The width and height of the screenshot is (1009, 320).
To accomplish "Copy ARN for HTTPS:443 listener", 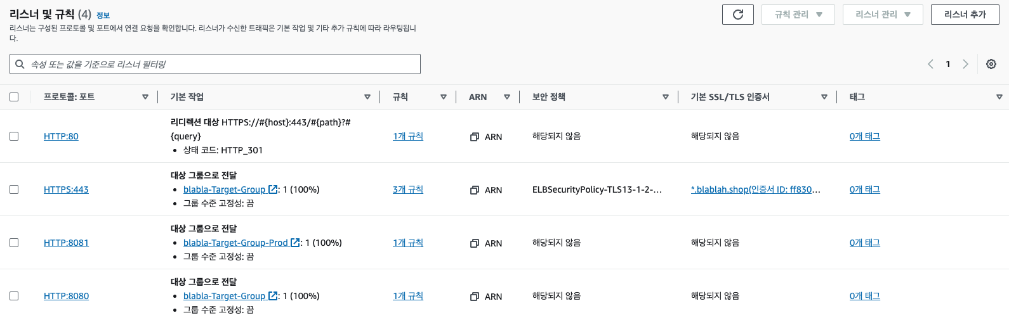I will [474, 190].
